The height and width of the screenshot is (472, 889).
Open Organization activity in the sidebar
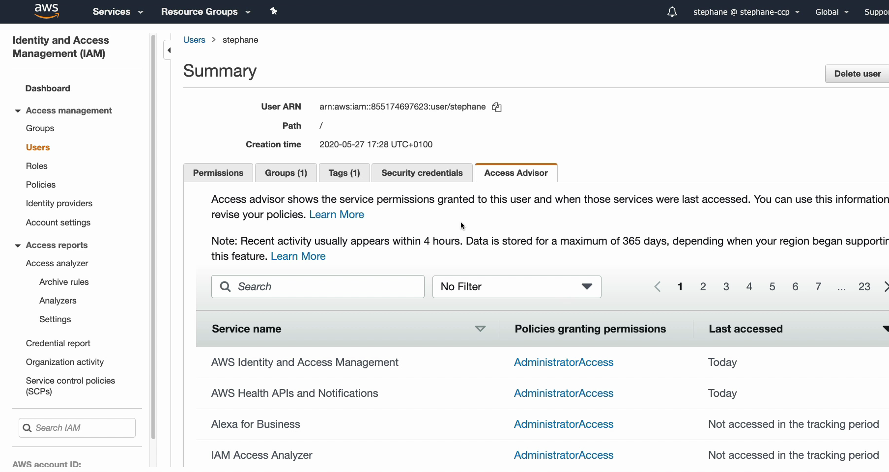[65, 362]
